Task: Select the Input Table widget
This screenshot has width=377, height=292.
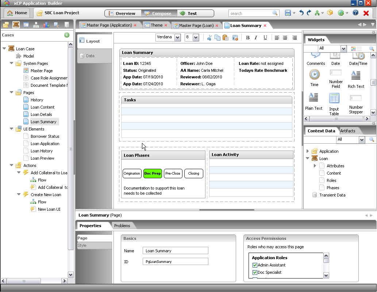Action: (334, 104)
